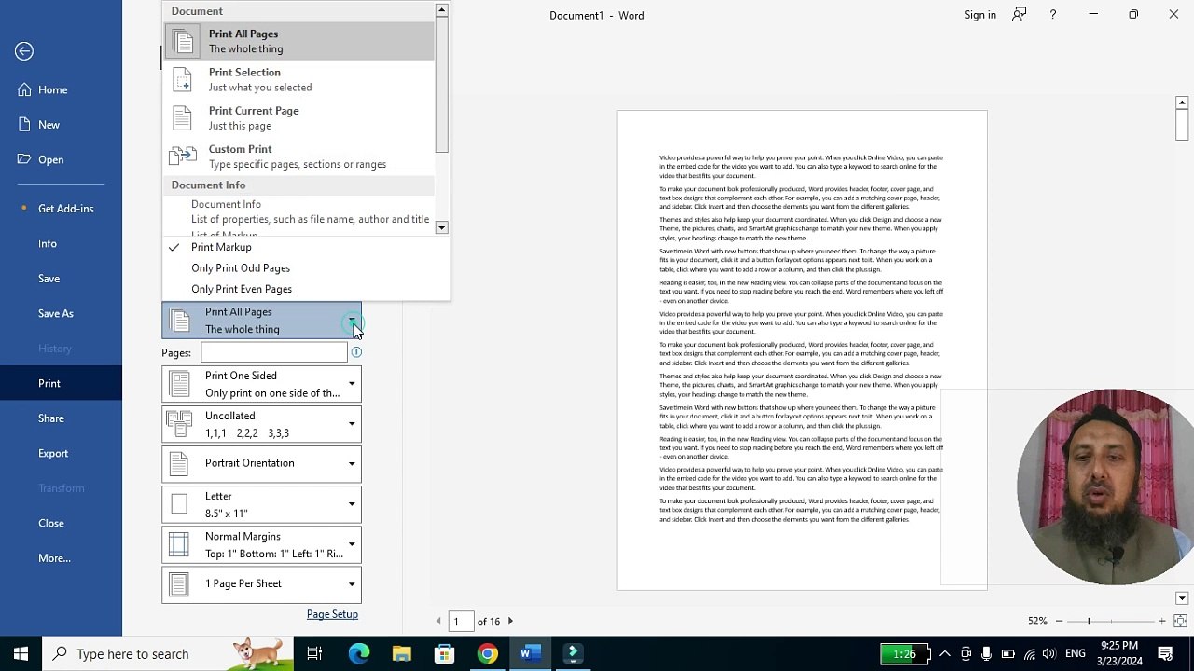Open the 1 Page Per Sheet dropdown
This screenshot has height=671, width=1194.
click(261, 584)
